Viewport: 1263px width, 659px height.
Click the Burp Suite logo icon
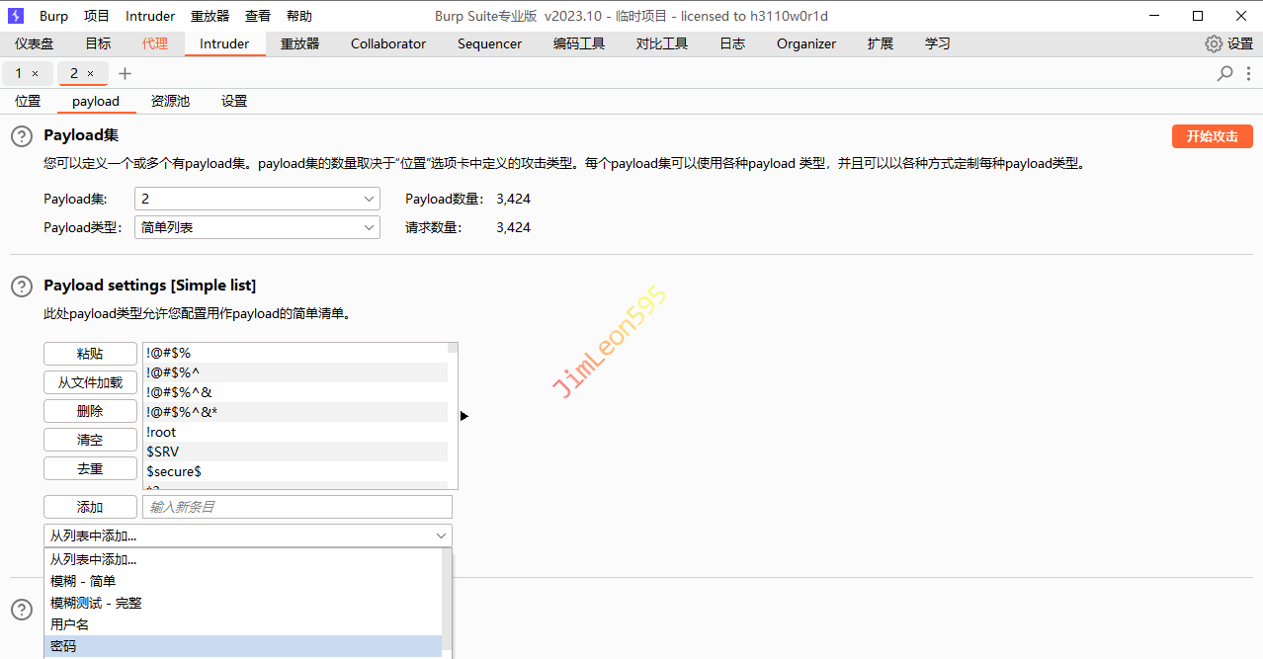[x=16, y=16]
